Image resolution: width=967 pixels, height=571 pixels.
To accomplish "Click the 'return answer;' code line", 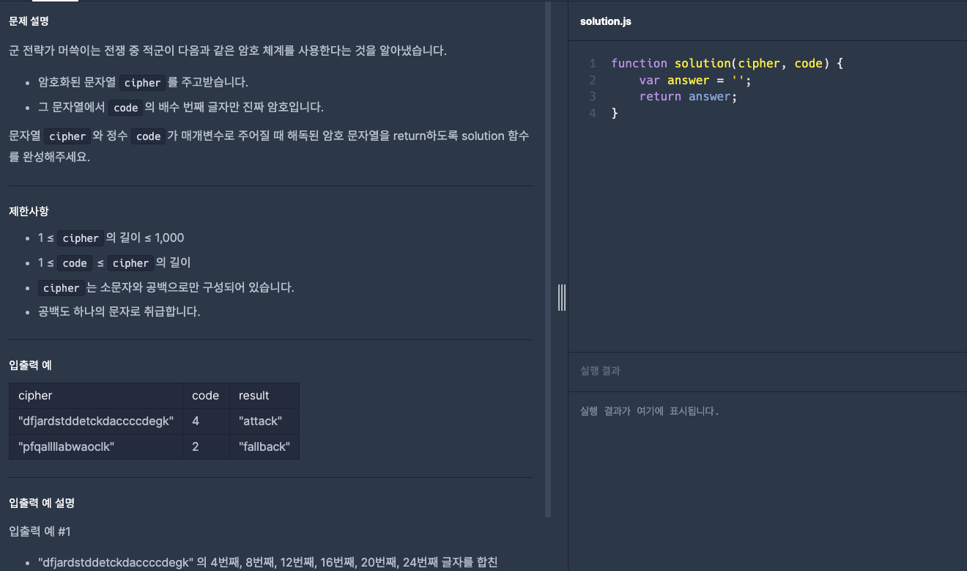I will tap(687, 97).
